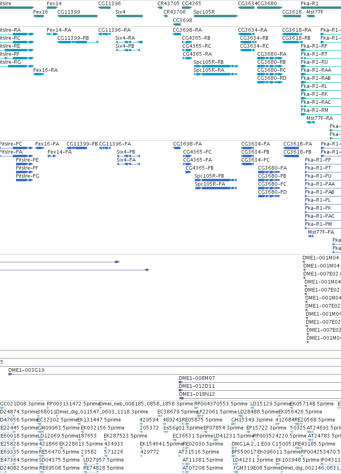Select the Mst77F-PA protein feature
This screenshot has width=341, height=474.
click(x=311, y=236)
